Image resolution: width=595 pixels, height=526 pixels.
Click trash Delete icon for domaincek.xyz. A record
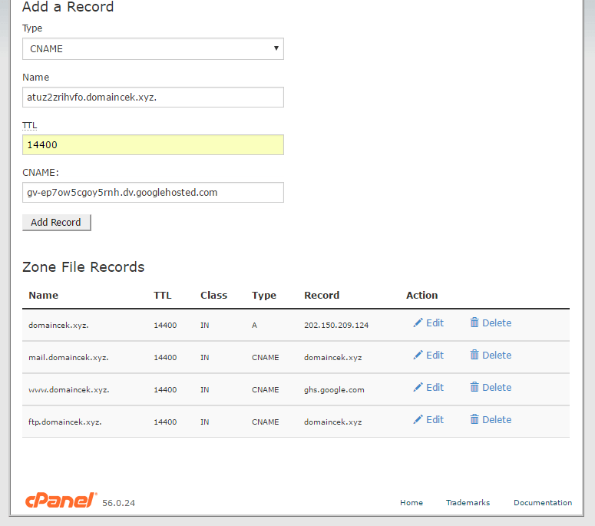[x=474, y=323]
